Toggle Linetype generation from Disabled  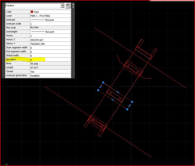point(50,76)
